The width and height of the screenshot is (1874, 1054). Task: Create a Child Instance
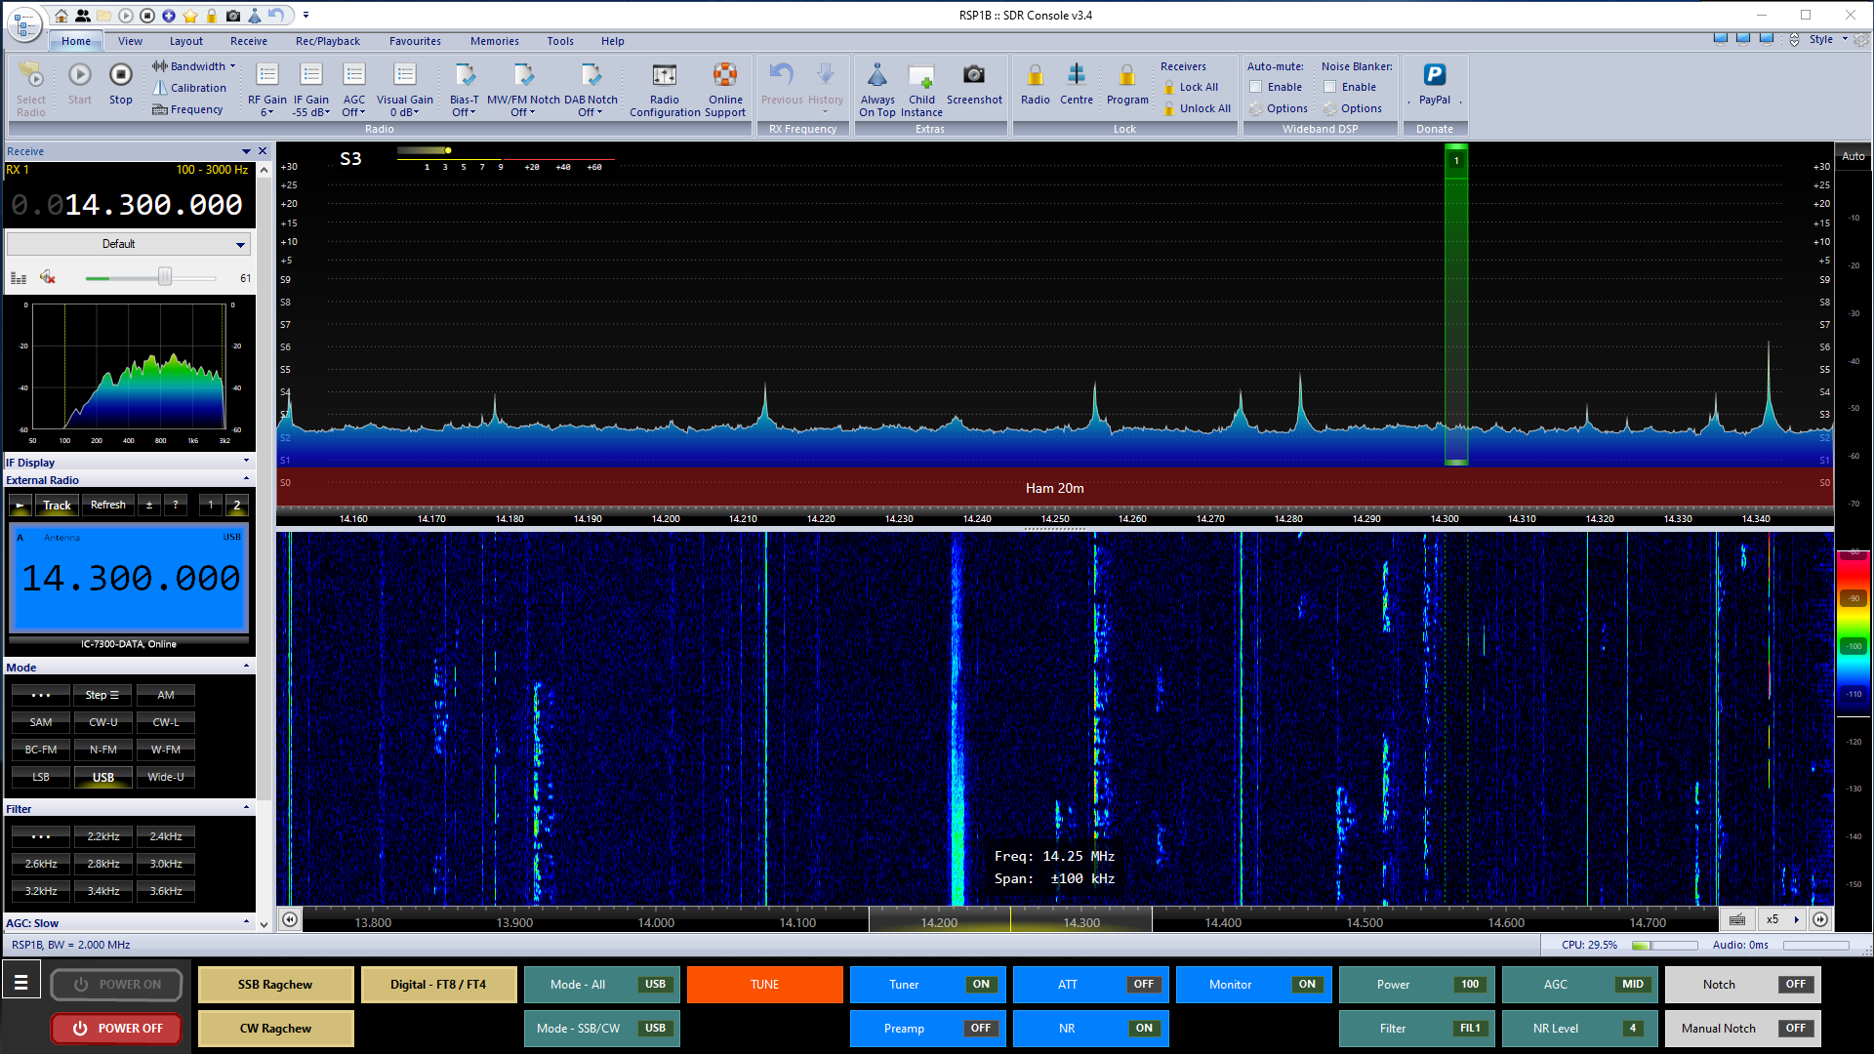click(x=921, y=75)
